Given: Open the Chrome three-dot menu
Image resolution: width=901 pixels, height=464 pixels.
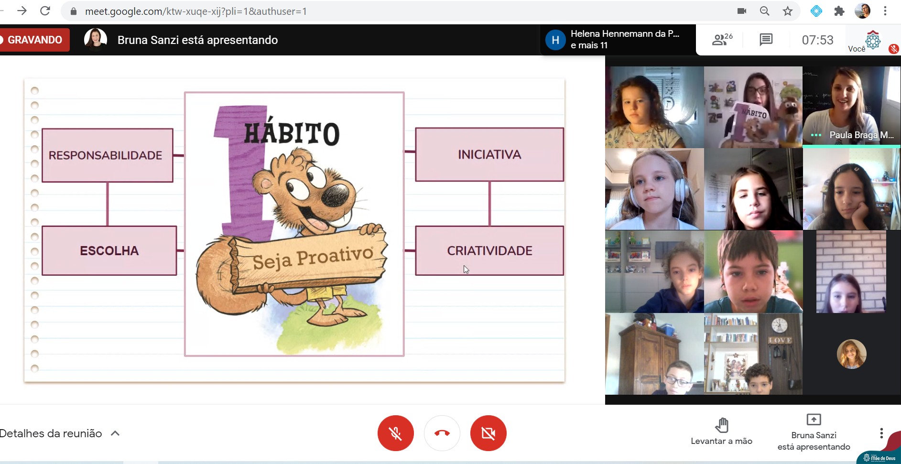Looking at the screenshot, I should click(x=885, y=11).
